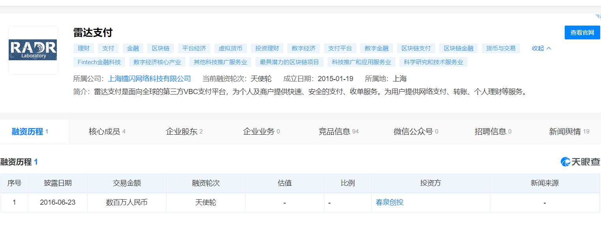Open investor 春泉创投 link

[389, 202]
